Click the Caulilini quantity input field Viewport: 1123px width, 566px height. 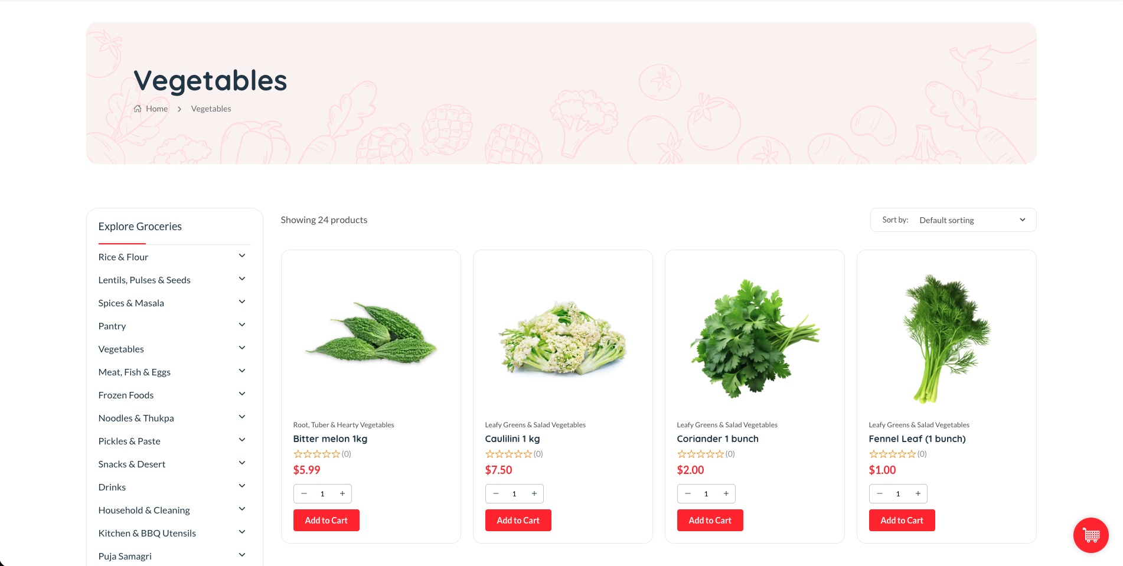click(x=514, y=493)
